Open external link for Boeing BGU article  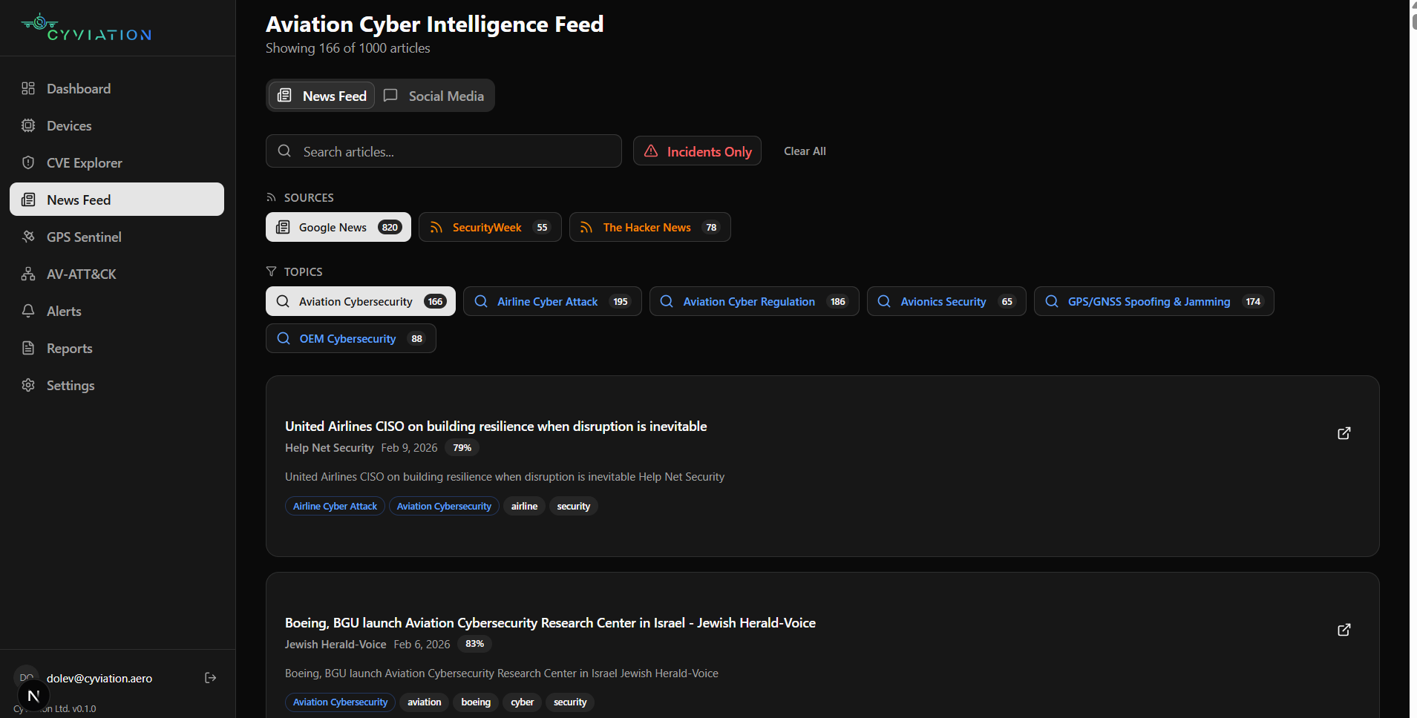click(1344, 630)
